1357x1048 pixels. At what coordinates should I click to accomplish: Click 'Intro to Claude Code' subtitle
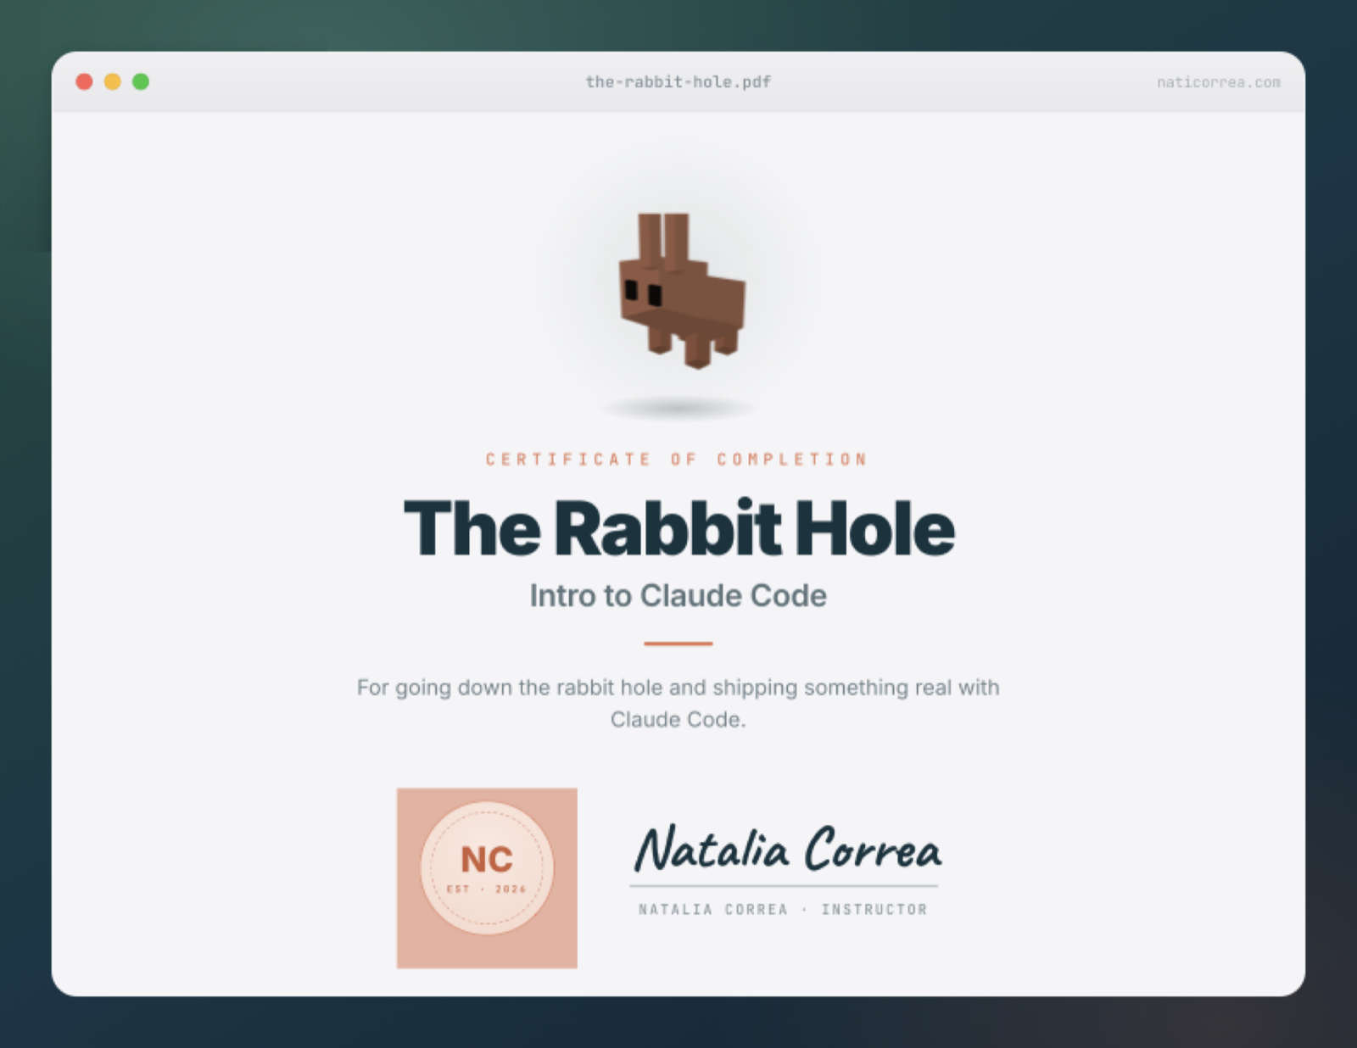point(678,595)
